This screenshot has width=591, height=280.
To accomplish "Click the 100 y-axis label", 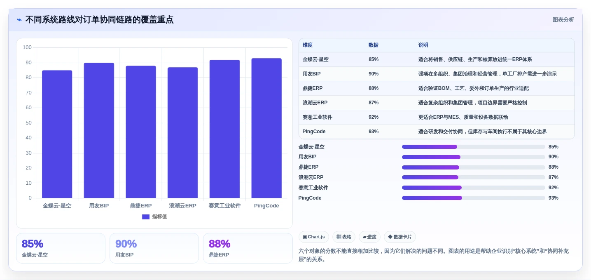I will point(27,47).
